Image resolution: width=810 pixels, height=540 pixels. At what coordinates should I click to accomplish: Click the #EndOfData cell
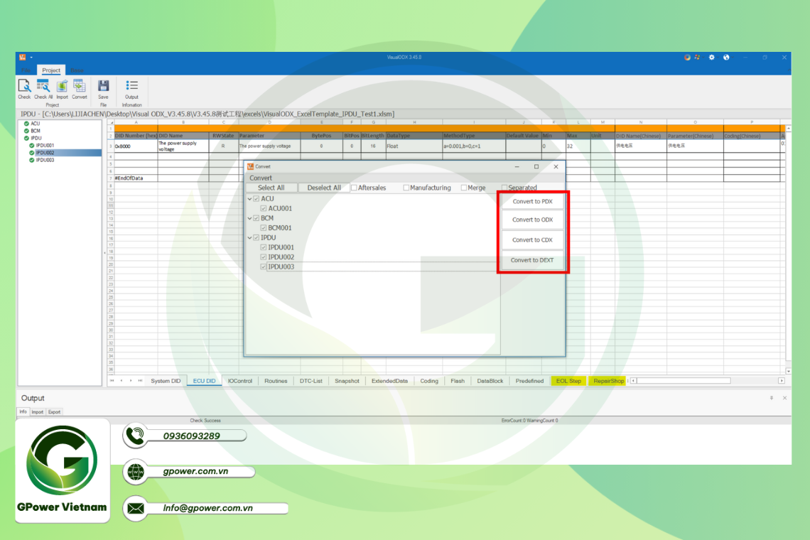pyautogui.click(x=136, y=178)
